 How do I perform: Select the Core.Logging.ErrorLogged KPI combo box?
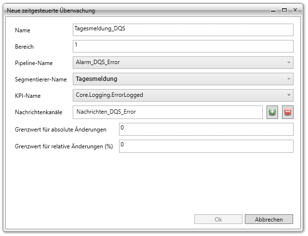pyautogui.click(x=183, y=95)
